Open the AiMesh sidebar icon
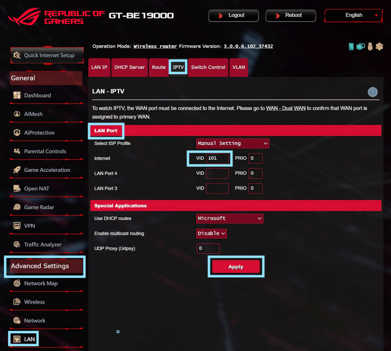The image size is (391, 351). 17,114
